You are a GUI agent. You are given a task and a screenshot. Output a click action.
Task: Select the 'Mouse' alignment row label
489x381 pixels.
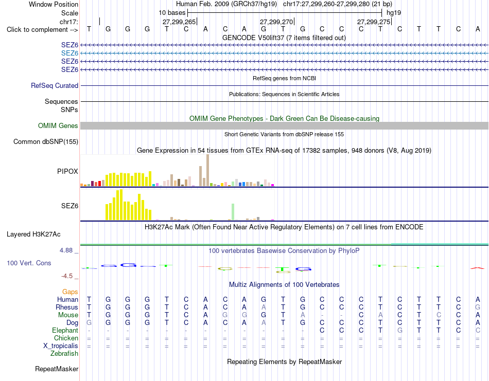click(x=68, y=315)
